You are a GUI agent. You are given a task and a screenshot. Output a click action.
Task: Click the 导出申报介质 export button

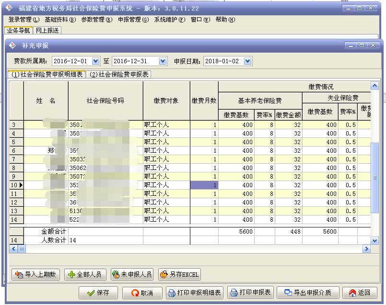coord(308,293)
